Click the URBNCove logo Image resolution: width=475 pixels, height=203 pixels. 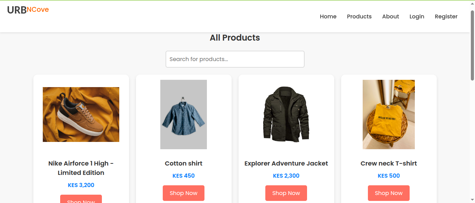[28, 10]
